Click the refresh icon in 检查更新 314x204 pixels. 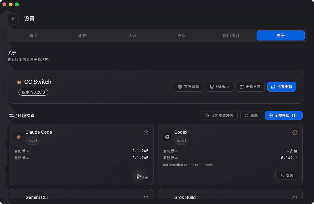tap(273, 87)
